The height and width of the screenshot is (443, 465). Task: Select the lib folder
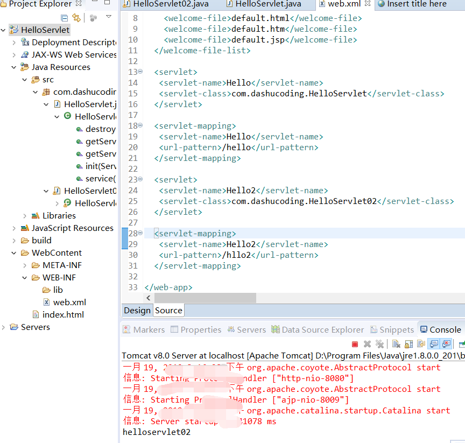click(58, 290)
